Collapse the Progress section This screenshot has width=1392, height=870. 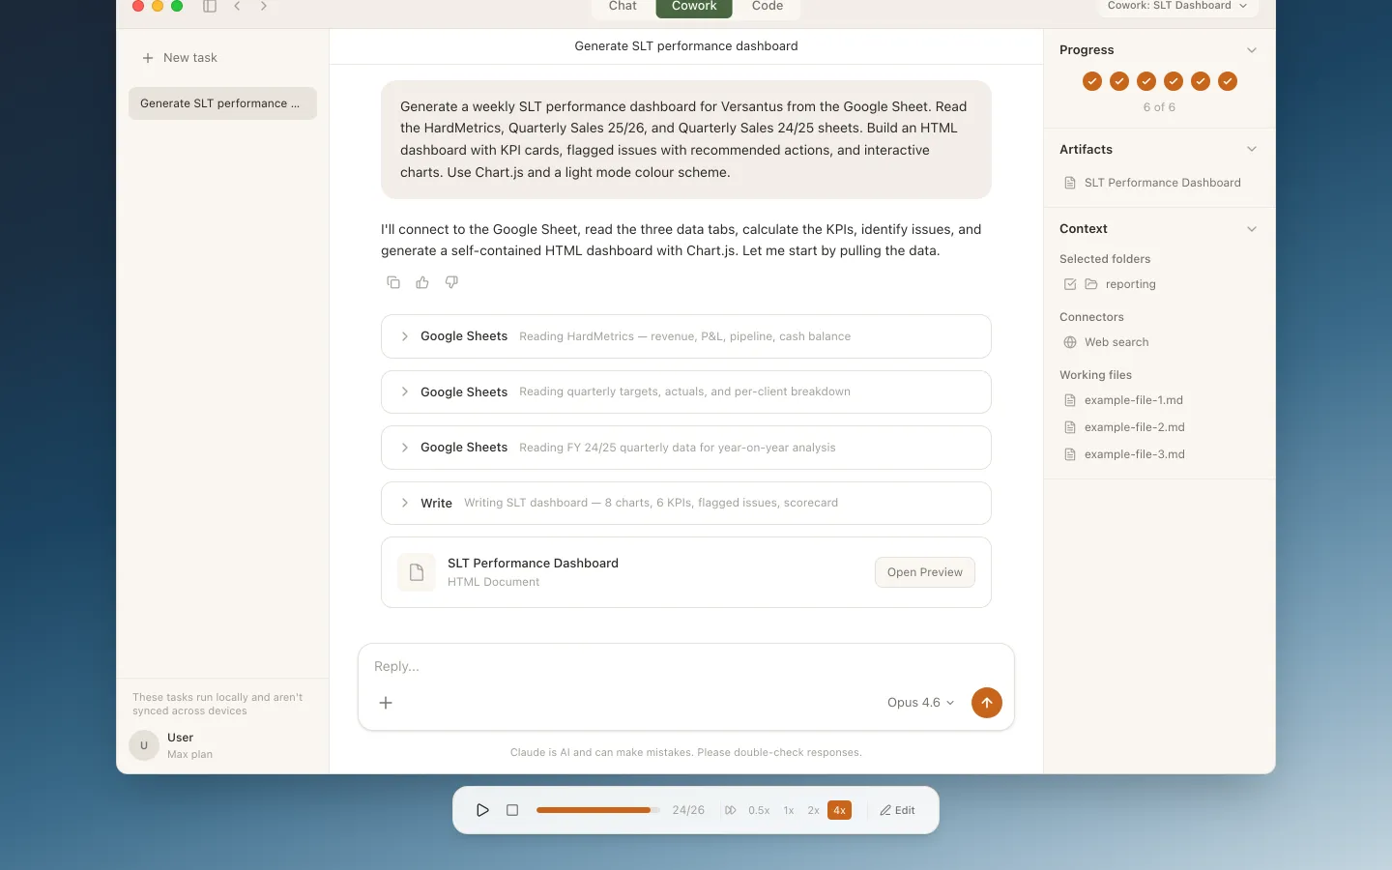pos(1252,49)
